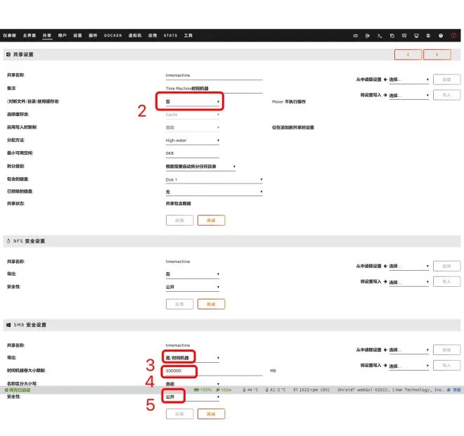Click 应用 button in NFS section
The width and height of the screenshot is (464, 436).
pos(179,304)
